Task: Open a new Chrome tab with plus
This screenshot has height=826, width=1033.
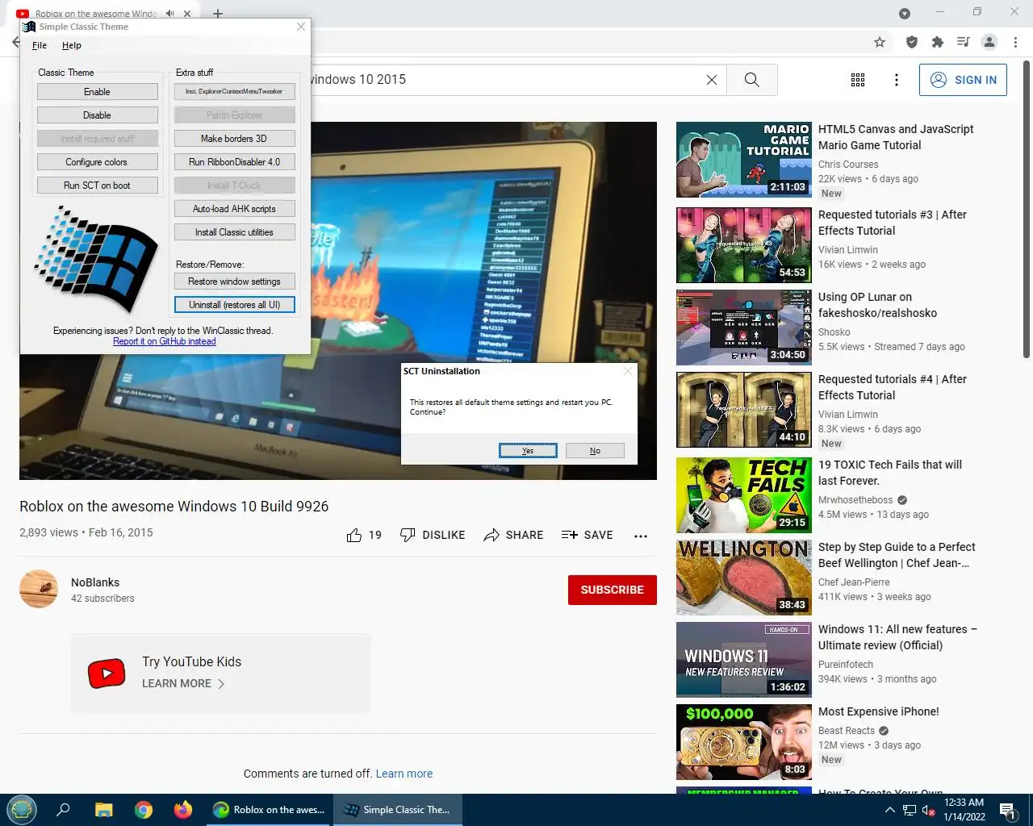Action: (218, 14)
